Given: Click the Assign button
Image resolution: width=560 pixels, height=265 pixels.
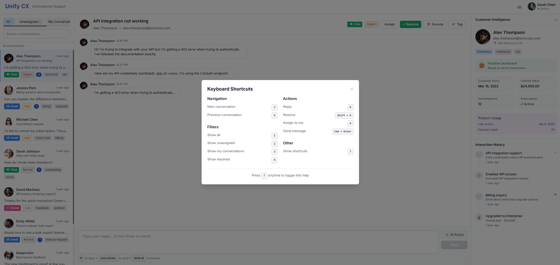Looking at the screenshot, I should [x=389, y=24].
